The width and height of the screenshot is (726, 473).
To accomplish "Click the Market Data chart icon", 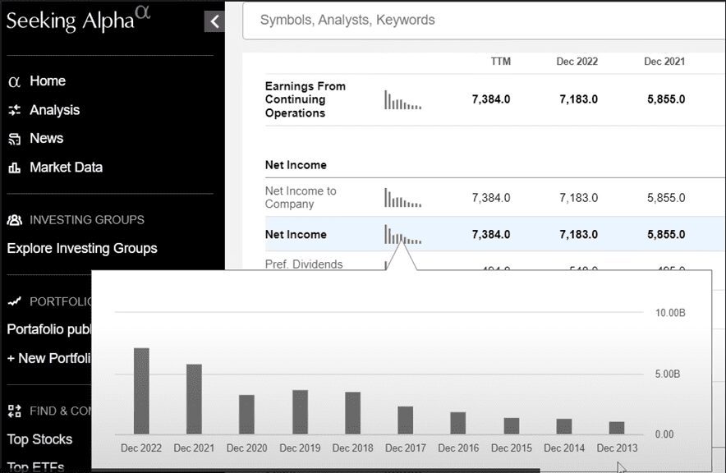I will [14, 168].
